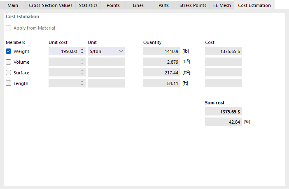Uncheck the Weight checkbox

point(9,51)
